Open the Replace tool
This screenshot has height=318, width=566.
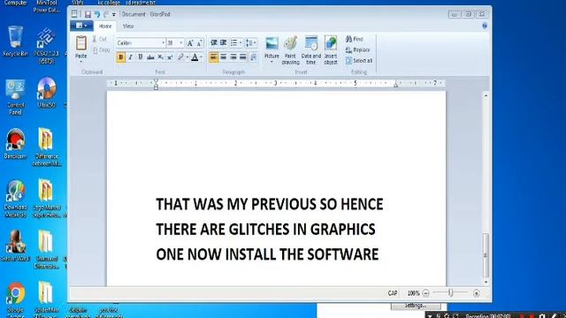pyautogui.click(x=357, y=49)
